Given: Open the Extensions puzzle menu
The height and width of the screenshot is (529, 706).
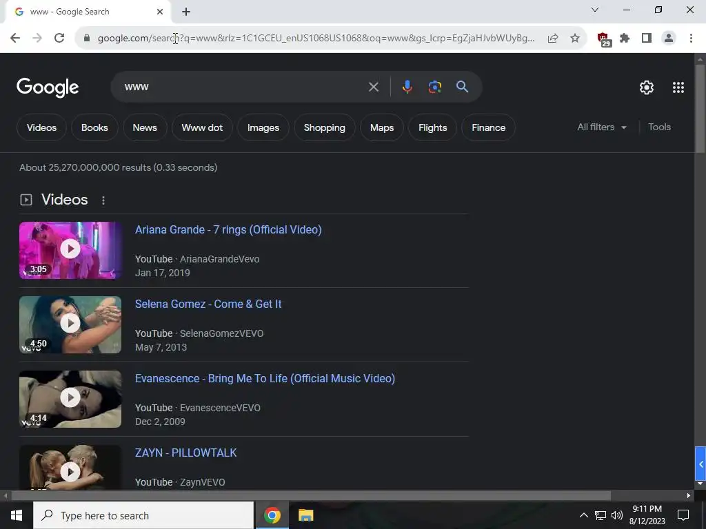Looking at the screenshot, I should [625, 39].
